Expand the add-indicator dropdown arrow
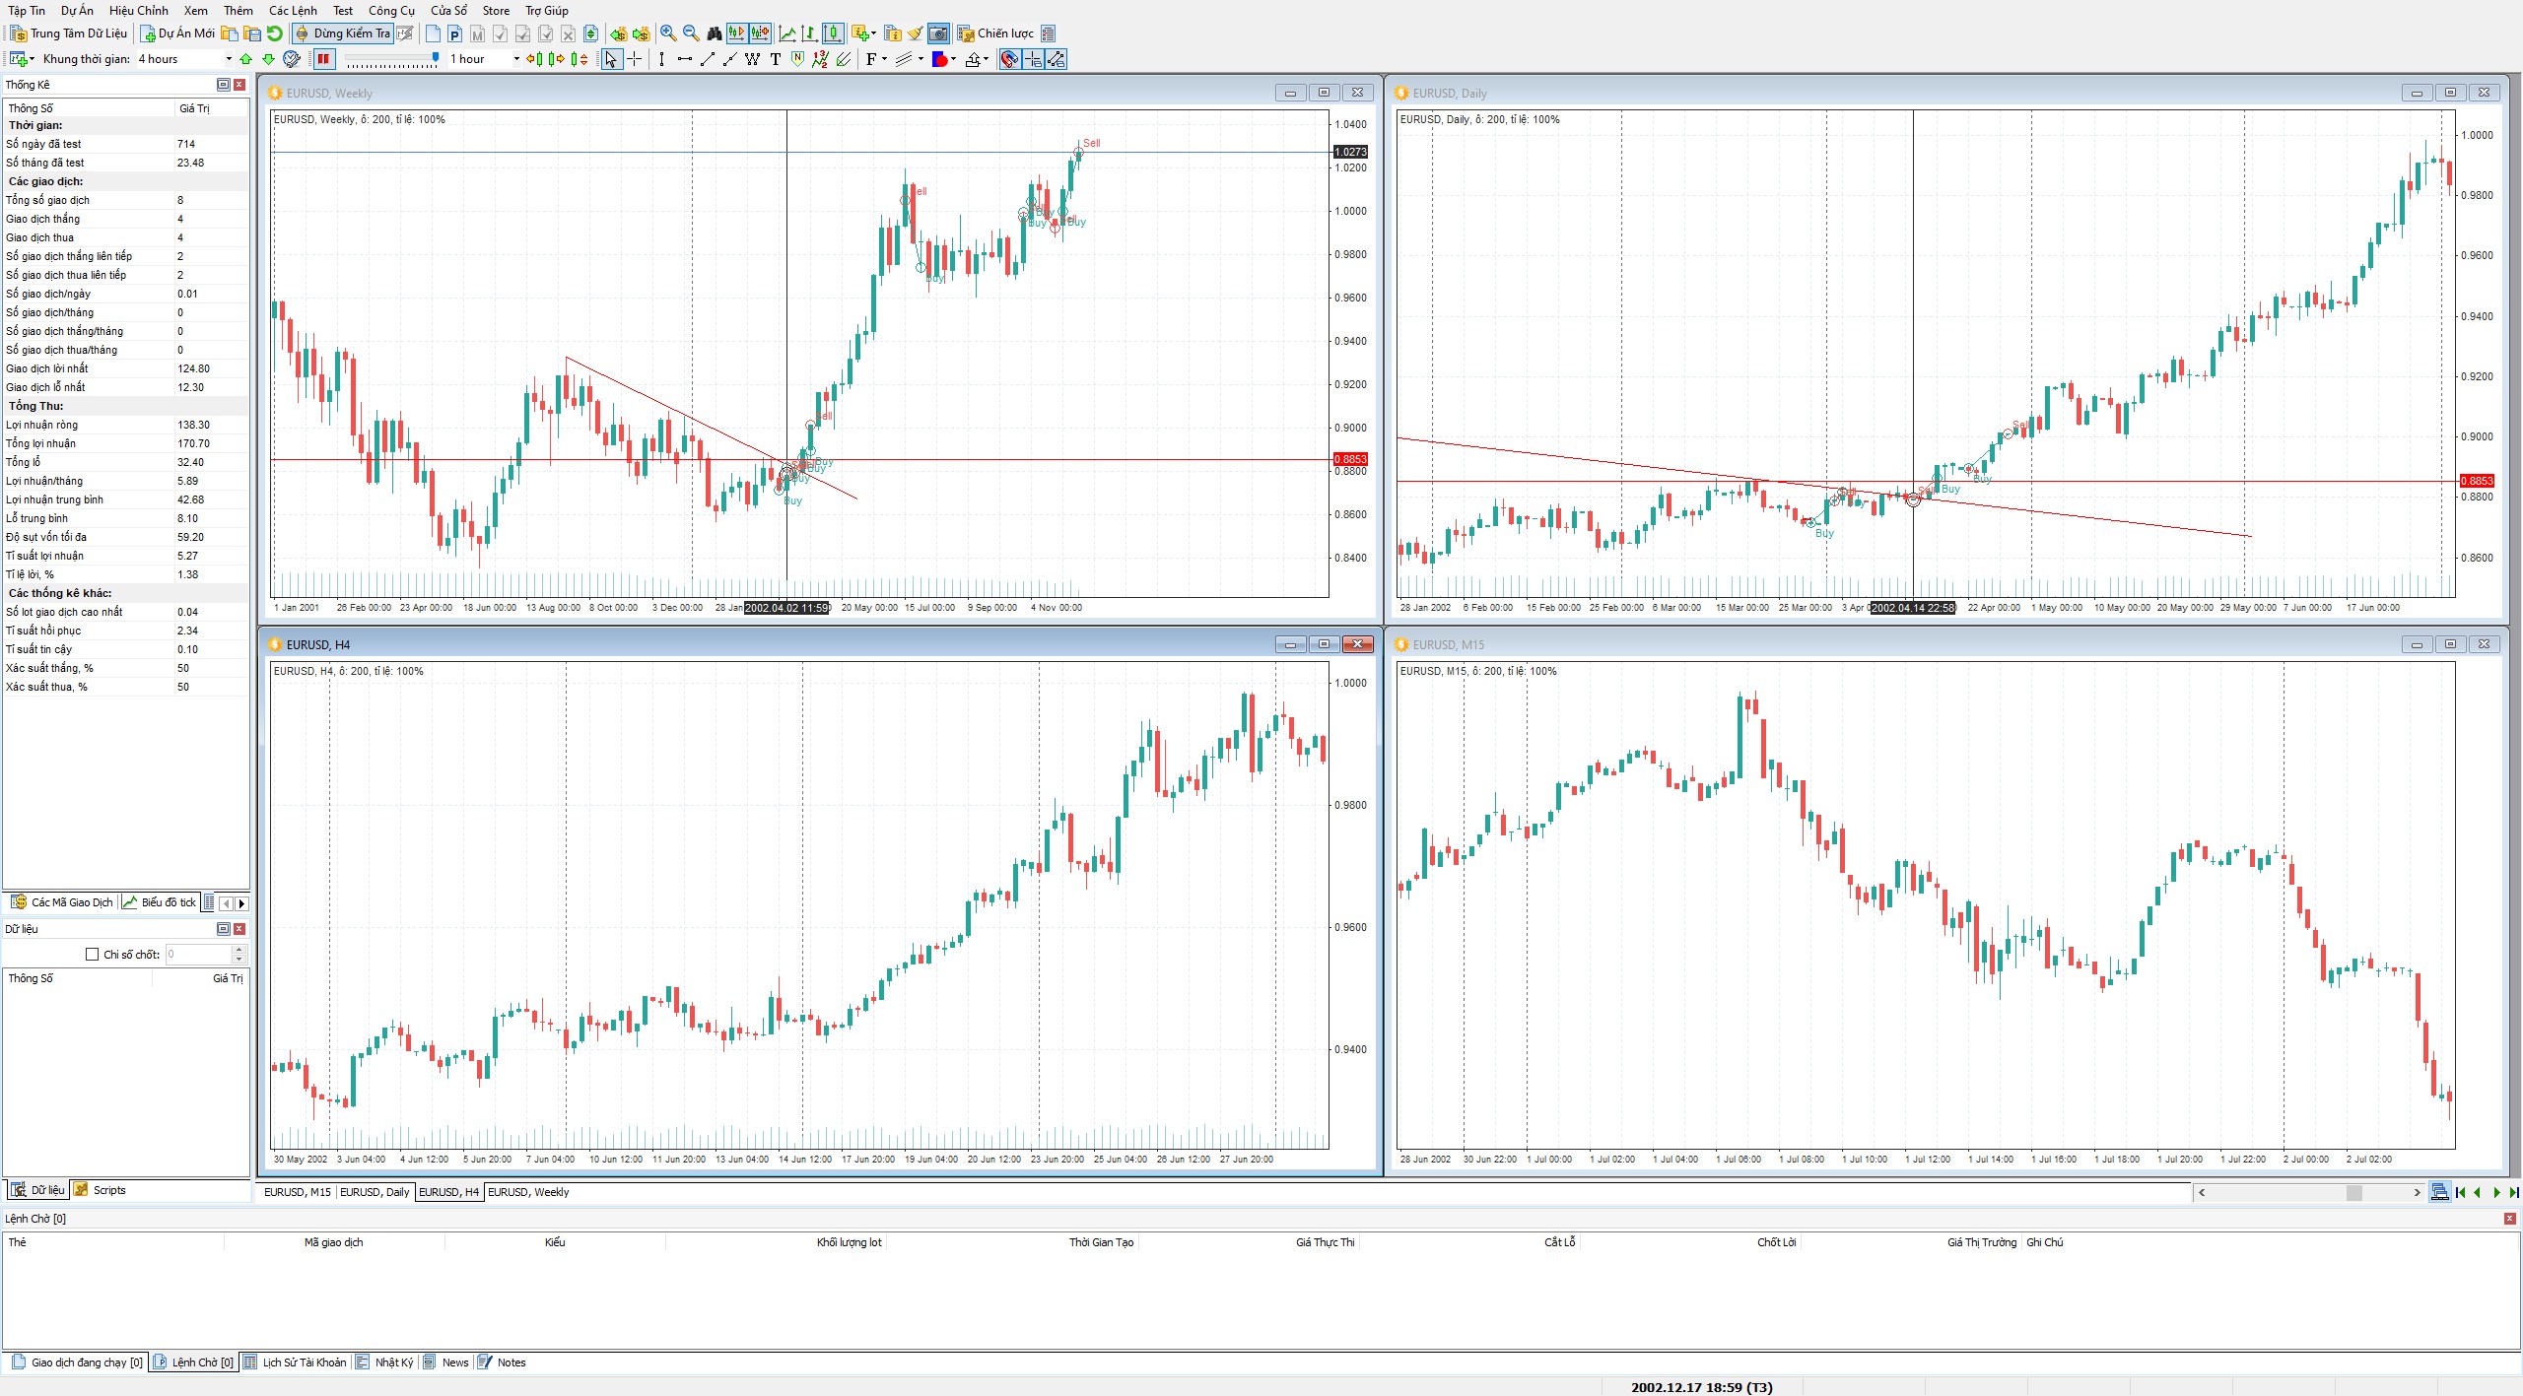Viewport: 2523px width, 1396px height. pyautogui.click(x=873, y=33)
